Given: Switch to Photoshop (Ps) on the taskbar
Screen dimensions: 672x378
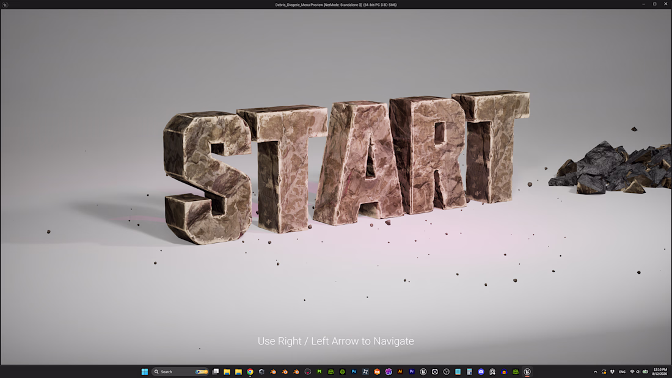Looking at the screenshot, I should [354, 371].
